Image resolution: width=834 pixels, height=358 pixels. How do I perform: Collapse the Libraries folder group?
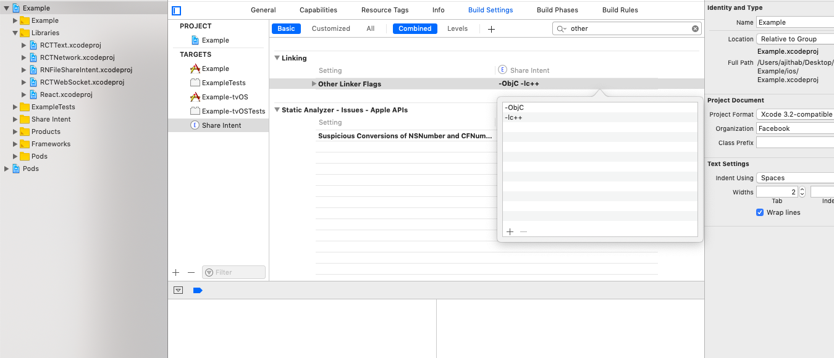[15, 33]
